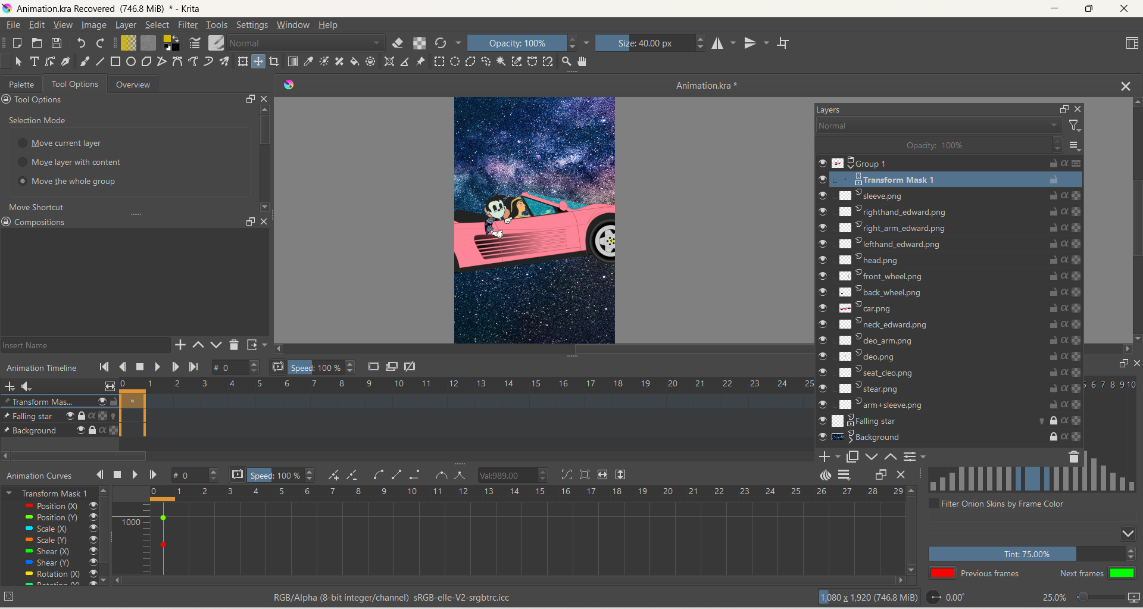Open the layer blending mode dropdown
1143x609 pixels.
tap(938, 126)
